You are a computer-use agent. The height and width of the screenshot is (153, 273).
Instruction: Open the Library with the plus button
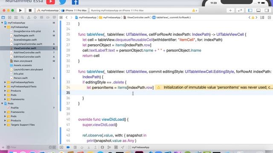click(x=230, y=10)
